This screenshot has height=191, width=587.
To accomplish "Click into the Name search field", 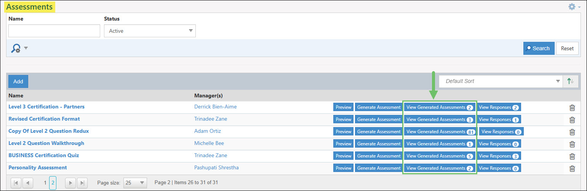I will click(54, 31).
